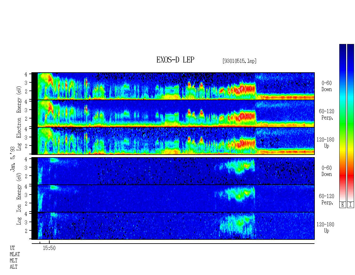The image size is (355, 275).
Task: Click the Log Ion Energy (eV) axis label
Action: point(19,199)
